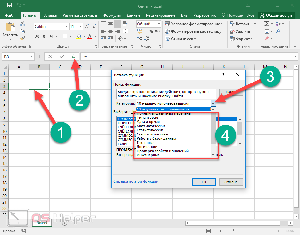Screen dimensions: 300x235
Task: Click the OK button in the dialog
Action: click(204, 182)
